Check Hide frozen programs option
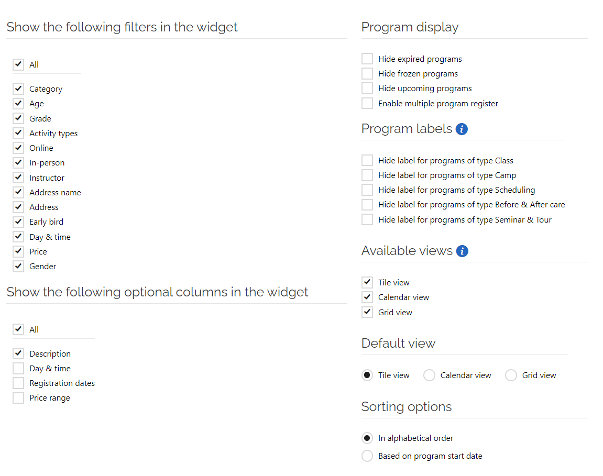This screenshot has width=603, height=476. click(367, 73)
